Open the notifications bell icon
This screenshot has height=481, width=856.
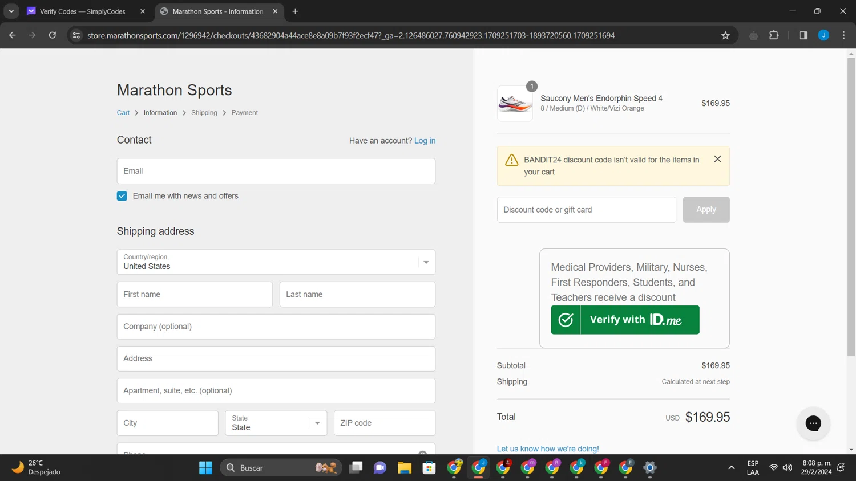click(x=841, y=468)
